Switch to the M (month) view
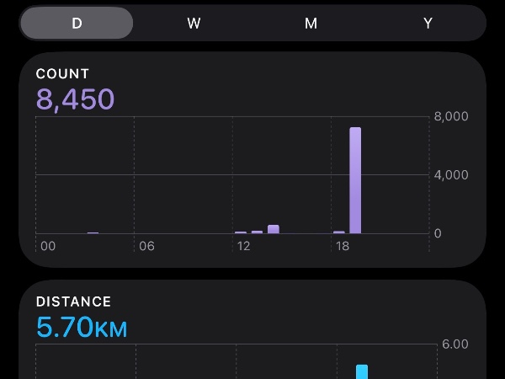 click(311, 24)
